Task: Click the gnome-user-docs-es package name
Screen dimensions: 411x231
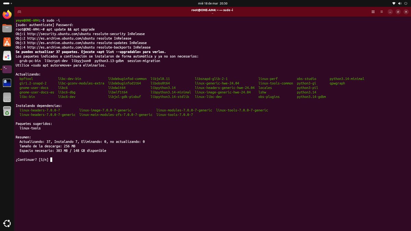Action: pyautogui.click(x=37, y=92)
